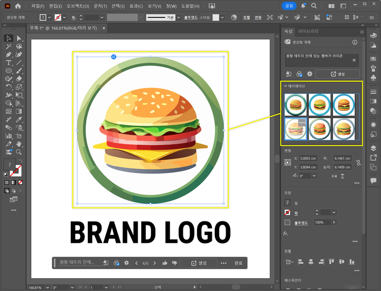Select the Type tool

pos(9,62)
